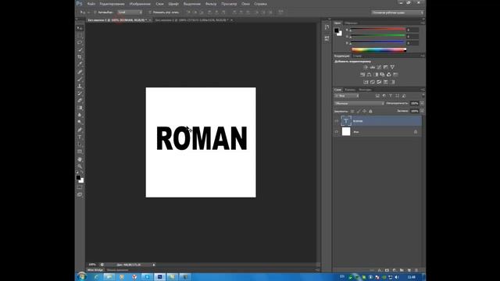
Task: Open collapsed panel icon below History
Action: (327, 38)
